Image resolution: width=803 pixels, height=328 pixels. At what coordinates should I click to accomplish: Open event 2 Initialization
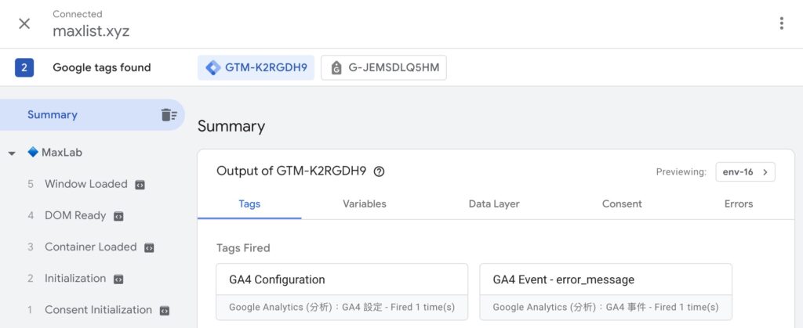[x=75, y=279]
